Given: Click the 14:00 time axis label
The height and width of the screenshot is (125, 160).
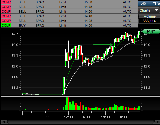Looking at the screenshot, I should pos(105,117).
